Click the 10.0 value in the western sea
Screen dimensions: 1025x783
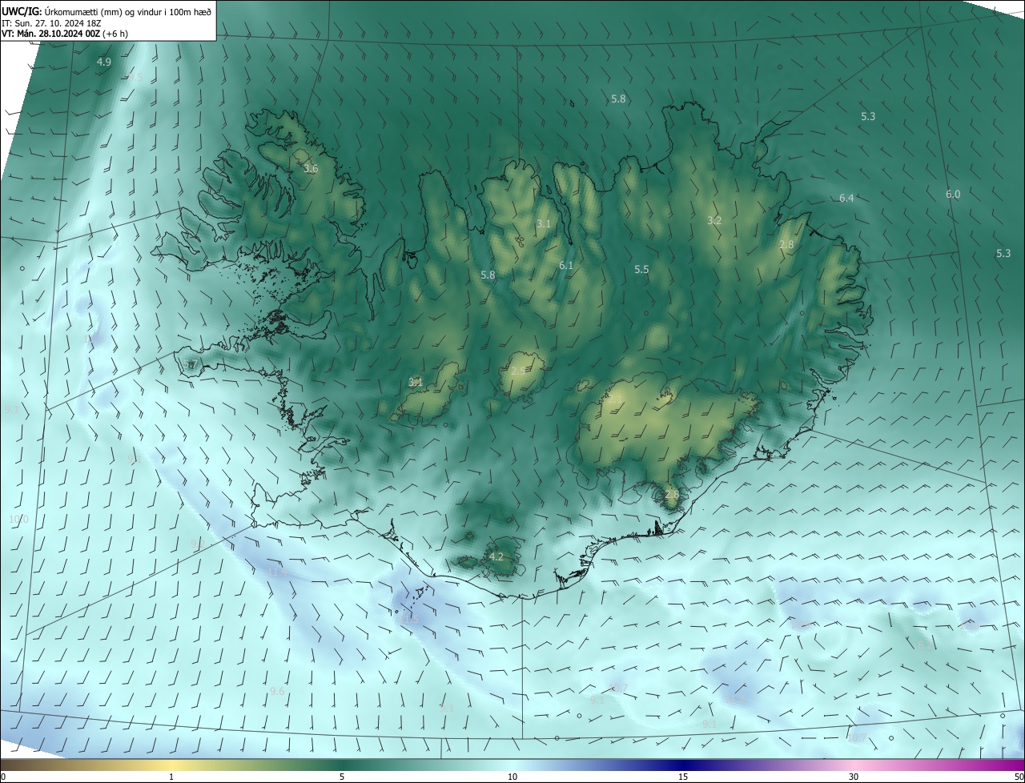pyautogui.click(x=18, y=519)
